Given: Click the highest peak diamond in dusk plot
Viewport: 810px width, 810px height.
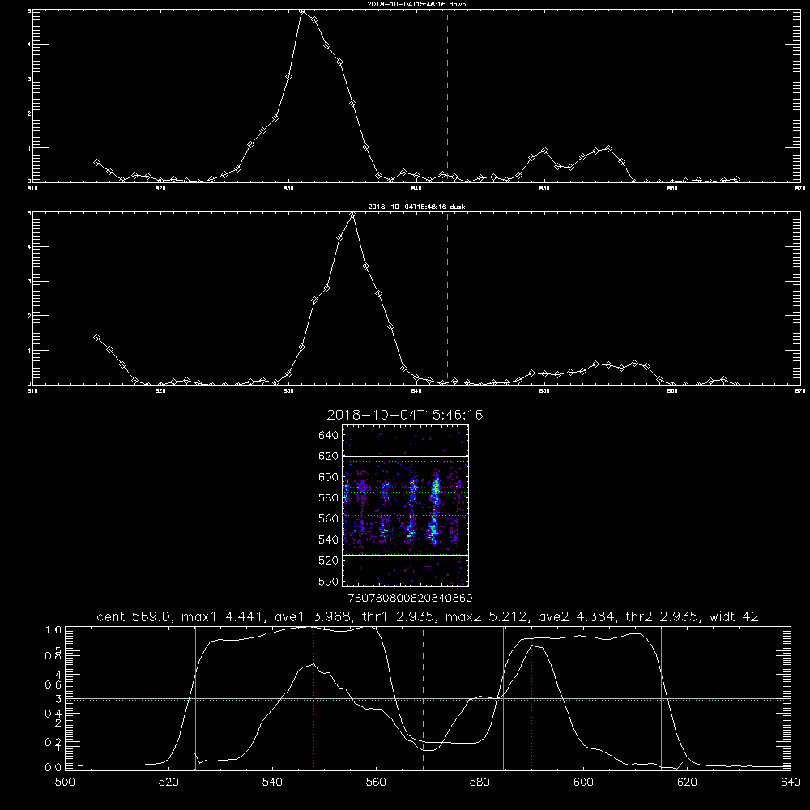Looking at the screenshot, I should pos(353,215).
